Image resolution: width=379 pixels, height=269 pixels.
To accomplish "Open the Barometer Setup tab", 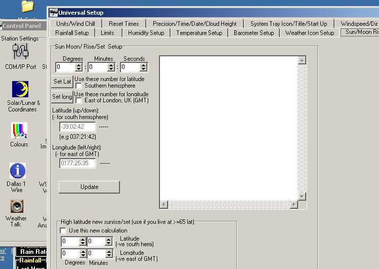I will (x=254, y=33).
